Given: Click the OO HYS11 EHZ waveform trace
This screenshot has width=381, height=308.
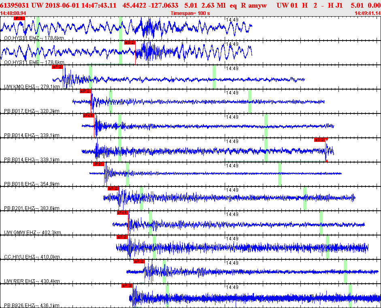Looking at the screenshot, I should [x=126, y=28].
